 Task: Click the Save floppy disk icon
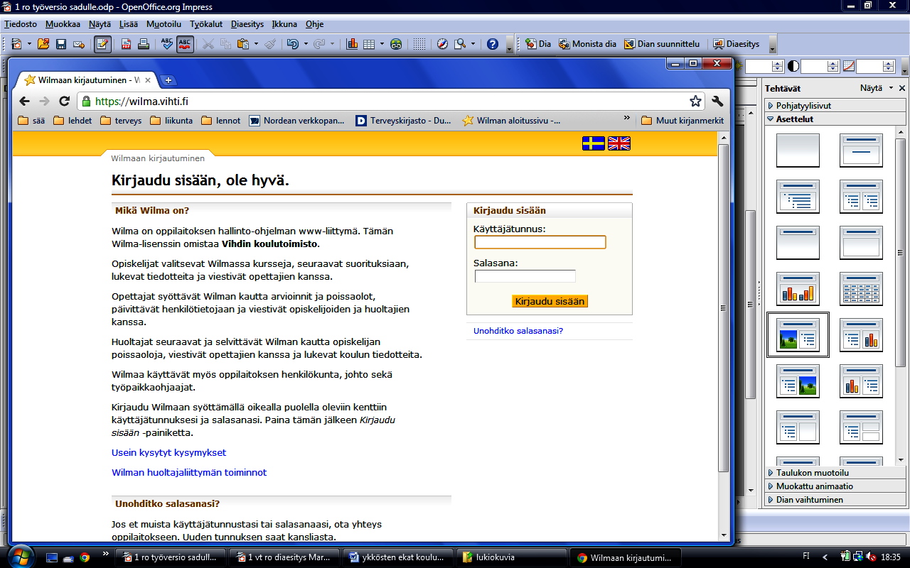[61, 44]
